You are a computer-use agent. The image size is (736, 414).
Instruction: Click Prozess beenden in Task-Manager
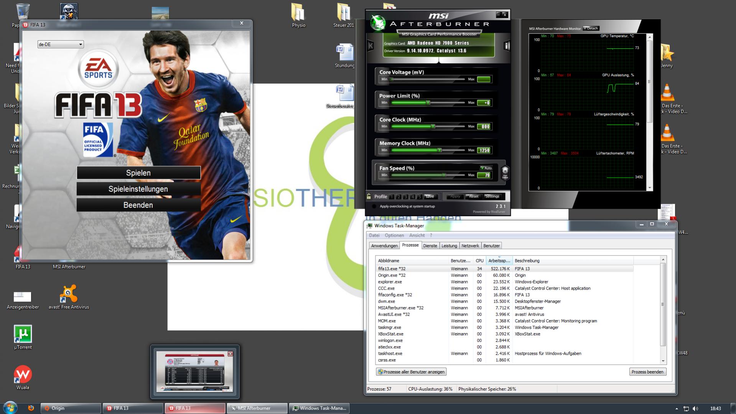click(647, 372)
